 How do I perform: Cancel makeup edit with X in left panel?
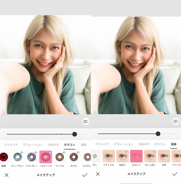pos(7,175)
